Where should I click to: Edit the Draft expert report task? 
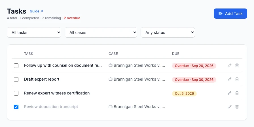coord(230,79)
